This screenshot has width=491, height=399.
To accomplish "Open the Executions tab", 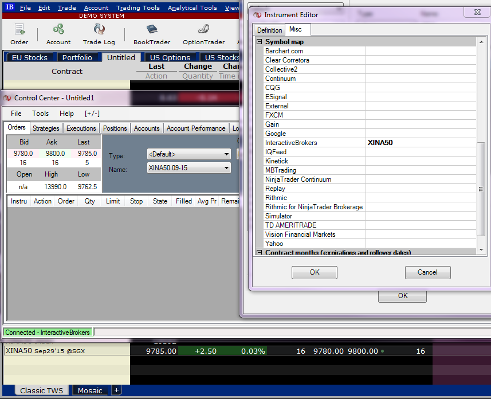I will point(81,128).
